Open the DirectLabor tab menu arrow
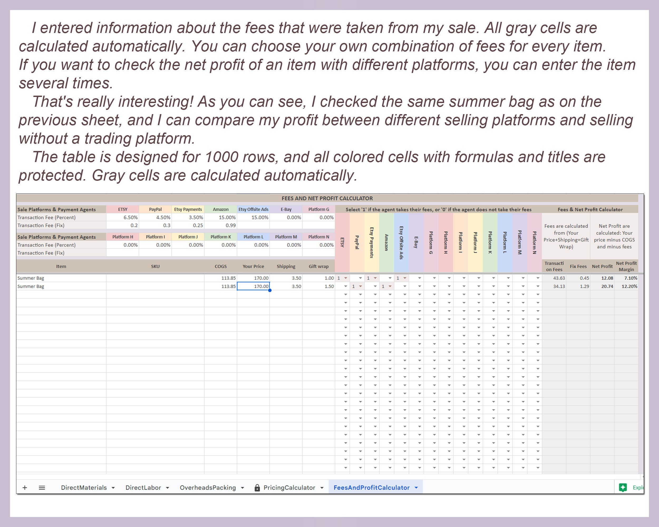Image resolution: width=659 pixels, height=527 pixels. point(167,488)
